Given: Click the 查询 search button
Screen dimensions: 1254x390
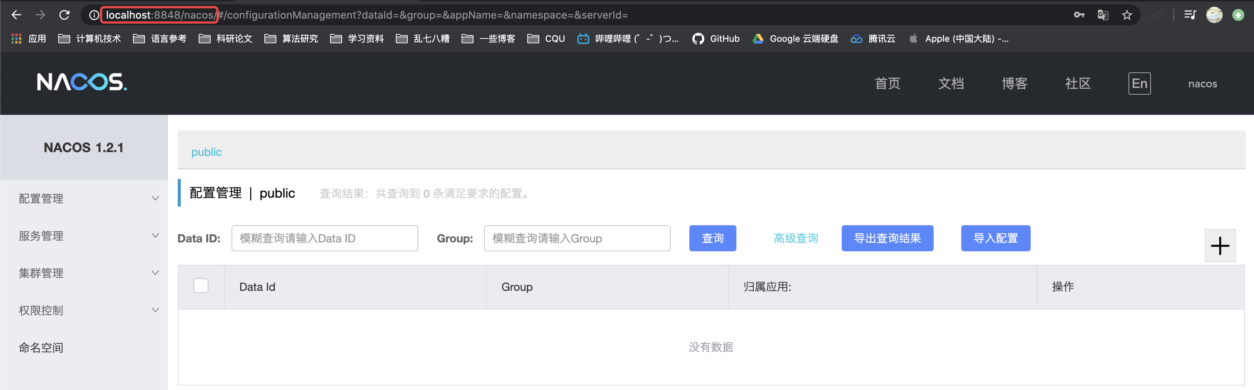Looking at the screenshot, I should click(x=712, y=238).
